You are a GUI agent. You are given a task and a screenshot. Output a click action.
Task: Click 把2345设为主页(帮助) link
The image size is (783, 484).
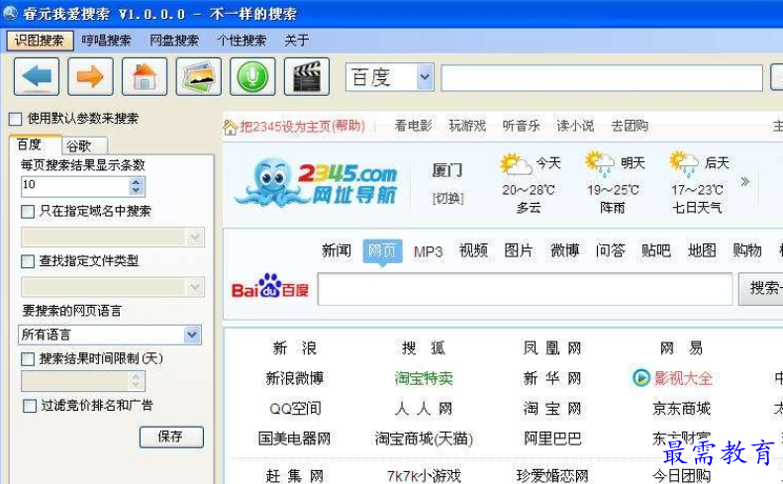pyautogui.click(x=303, y=127)
